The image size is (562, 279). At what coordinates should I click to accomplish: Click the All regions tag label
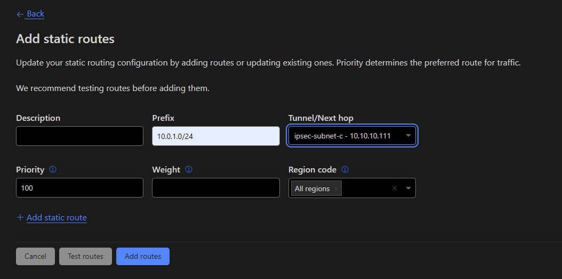[x=312, y=188]
